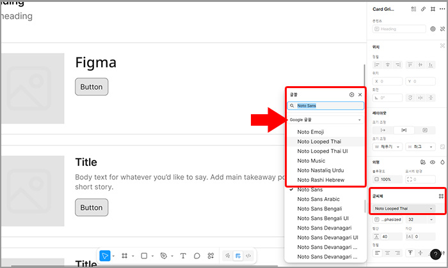
Task: Select the Rectangle shape tool
Action: [x=144, y=256]
